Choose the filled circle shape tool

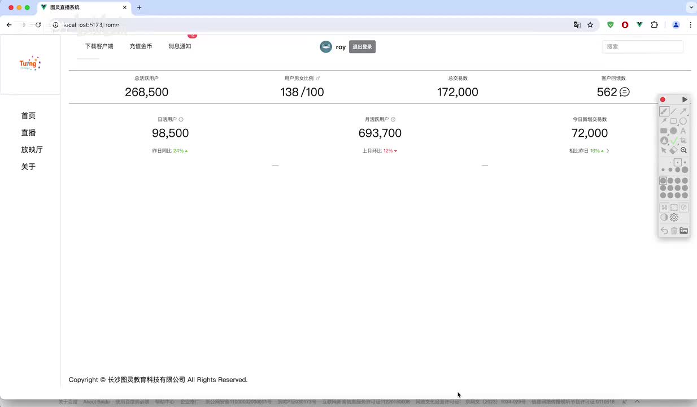point(673,131)
